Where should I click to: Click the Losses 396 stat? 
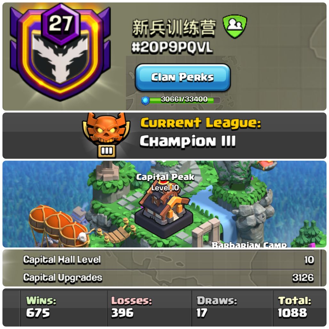(131, 307)
